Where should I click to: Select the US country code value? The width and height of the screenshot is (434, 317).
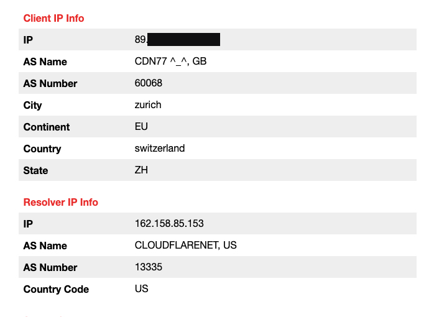(x=141, y=289)
